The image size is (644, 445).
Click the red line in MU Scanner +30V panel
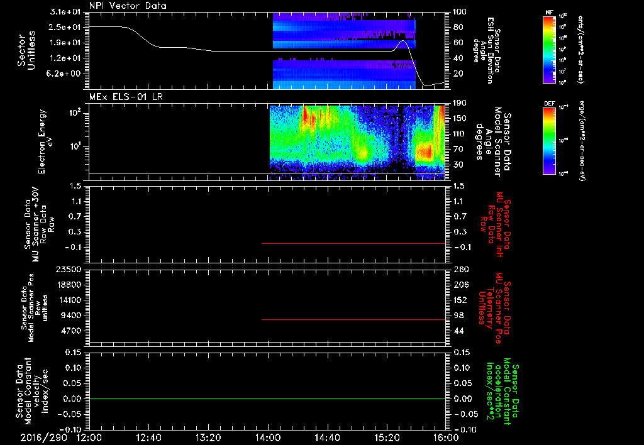click(x=353, y=243)
